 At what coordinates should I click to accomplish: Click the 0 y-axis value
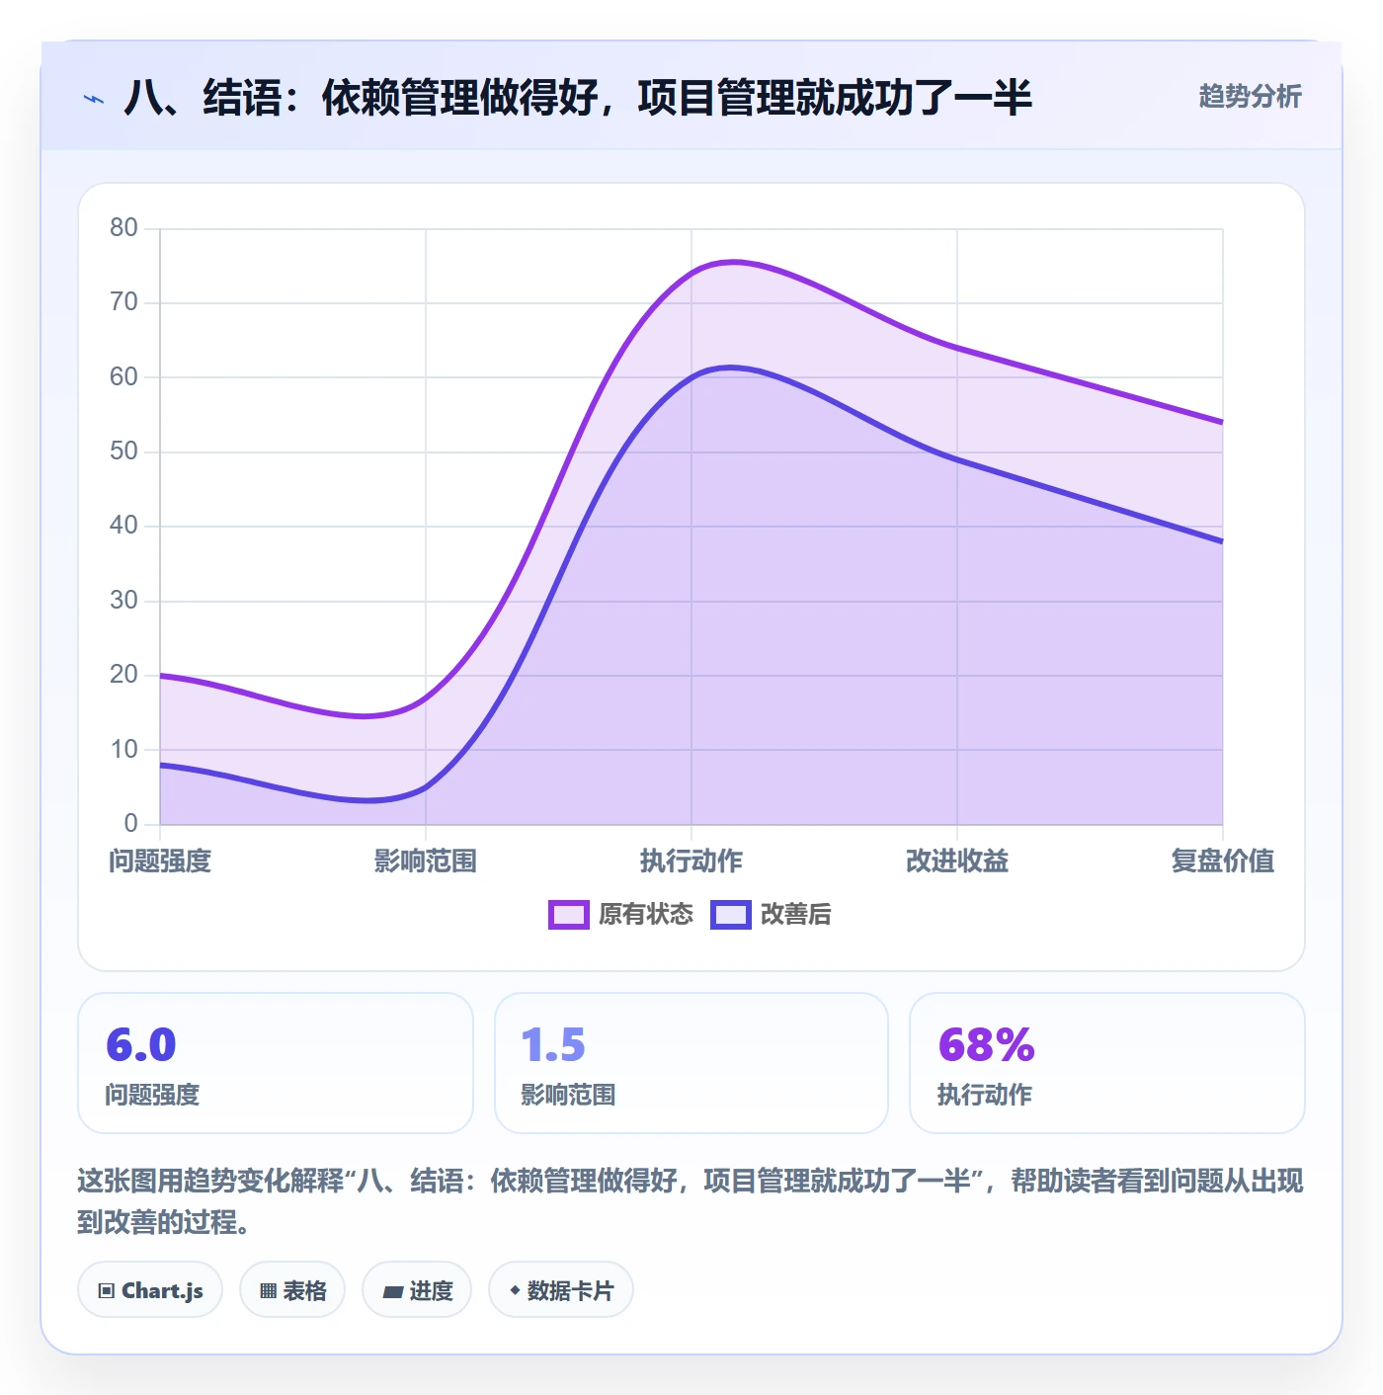pyautogui.click(x=130, y=823)
